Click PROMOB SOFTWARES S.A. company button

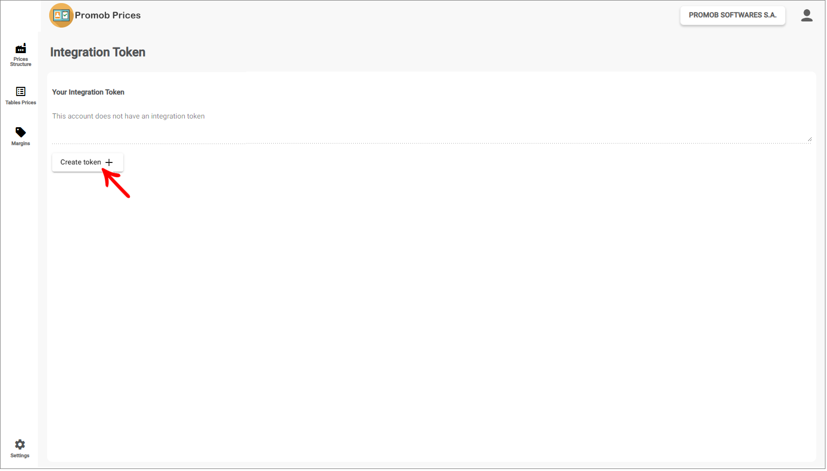pyautogui.click(x=732, y=15)
